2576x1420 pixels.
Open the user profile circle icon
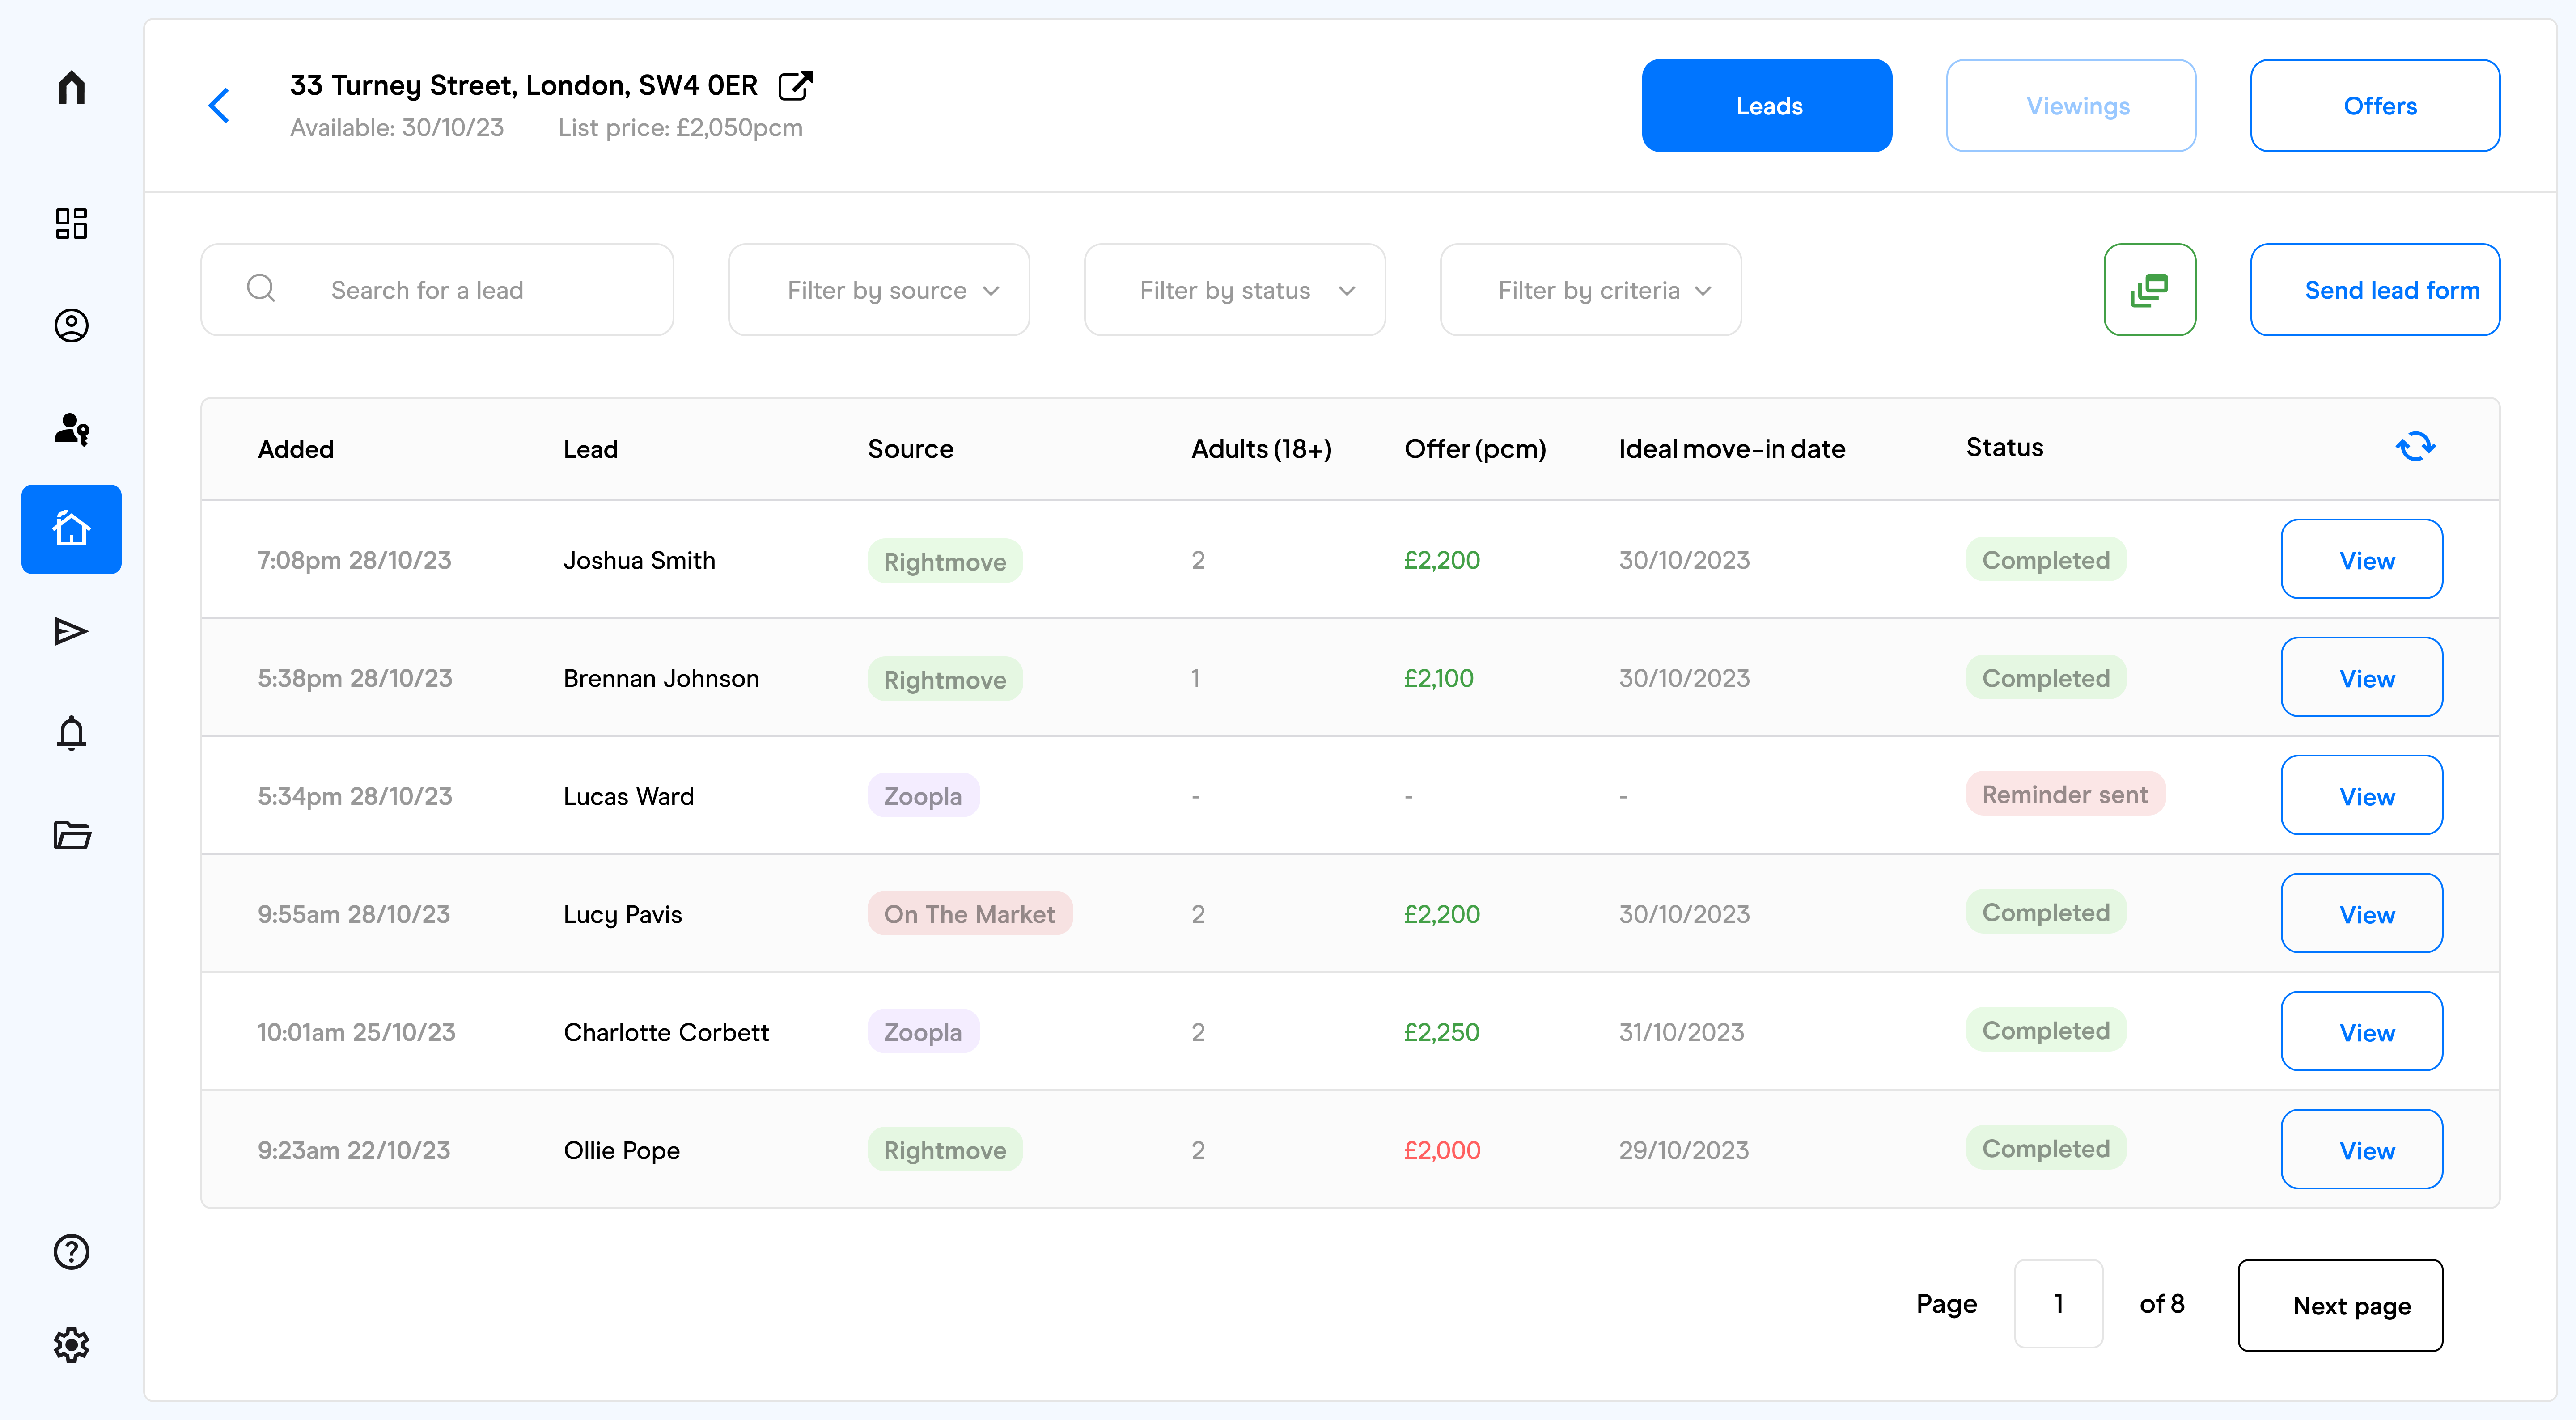(x=71, y=325)
